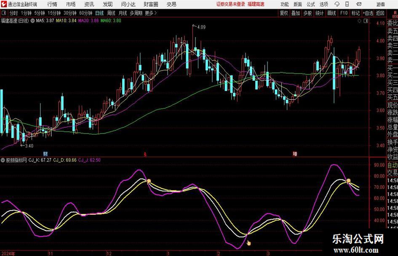398x256 pixels.
Task: Open the 功能 menu
Action: tap(285, 4)
